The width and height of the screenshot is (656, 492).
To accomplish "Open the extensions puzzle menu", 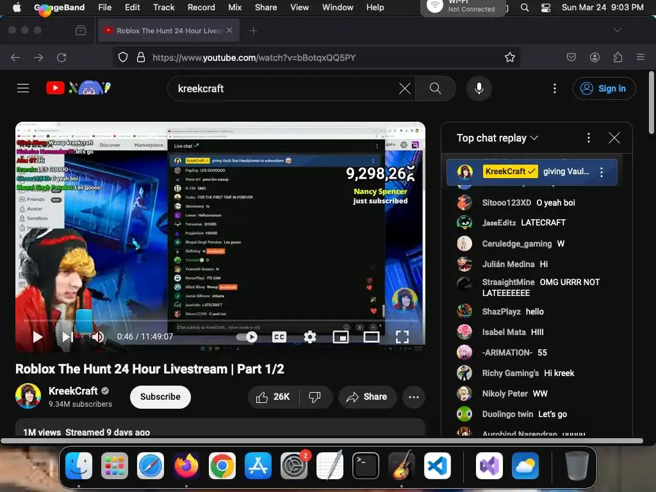I will (618, 57).
